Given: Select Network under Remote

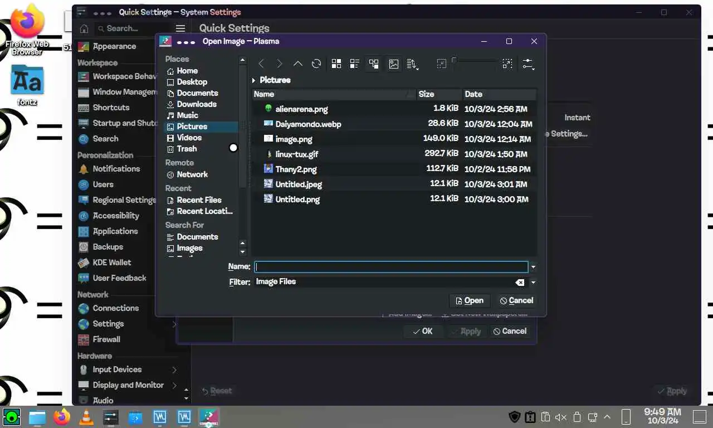Looking at the screenshot, I should click(202, 174).
